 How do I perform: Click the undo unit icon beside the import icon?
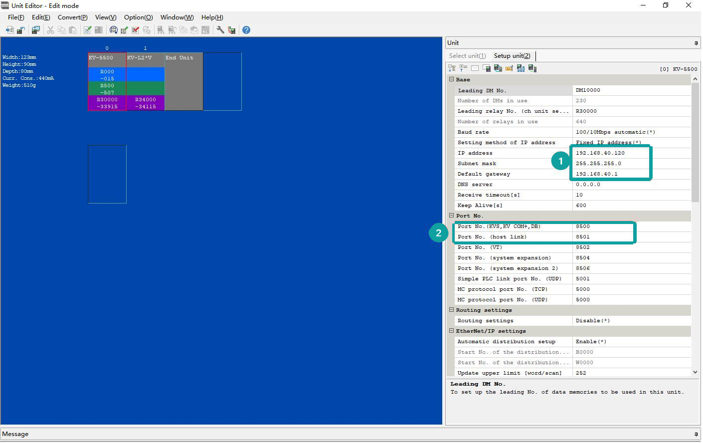pos(20,30)
